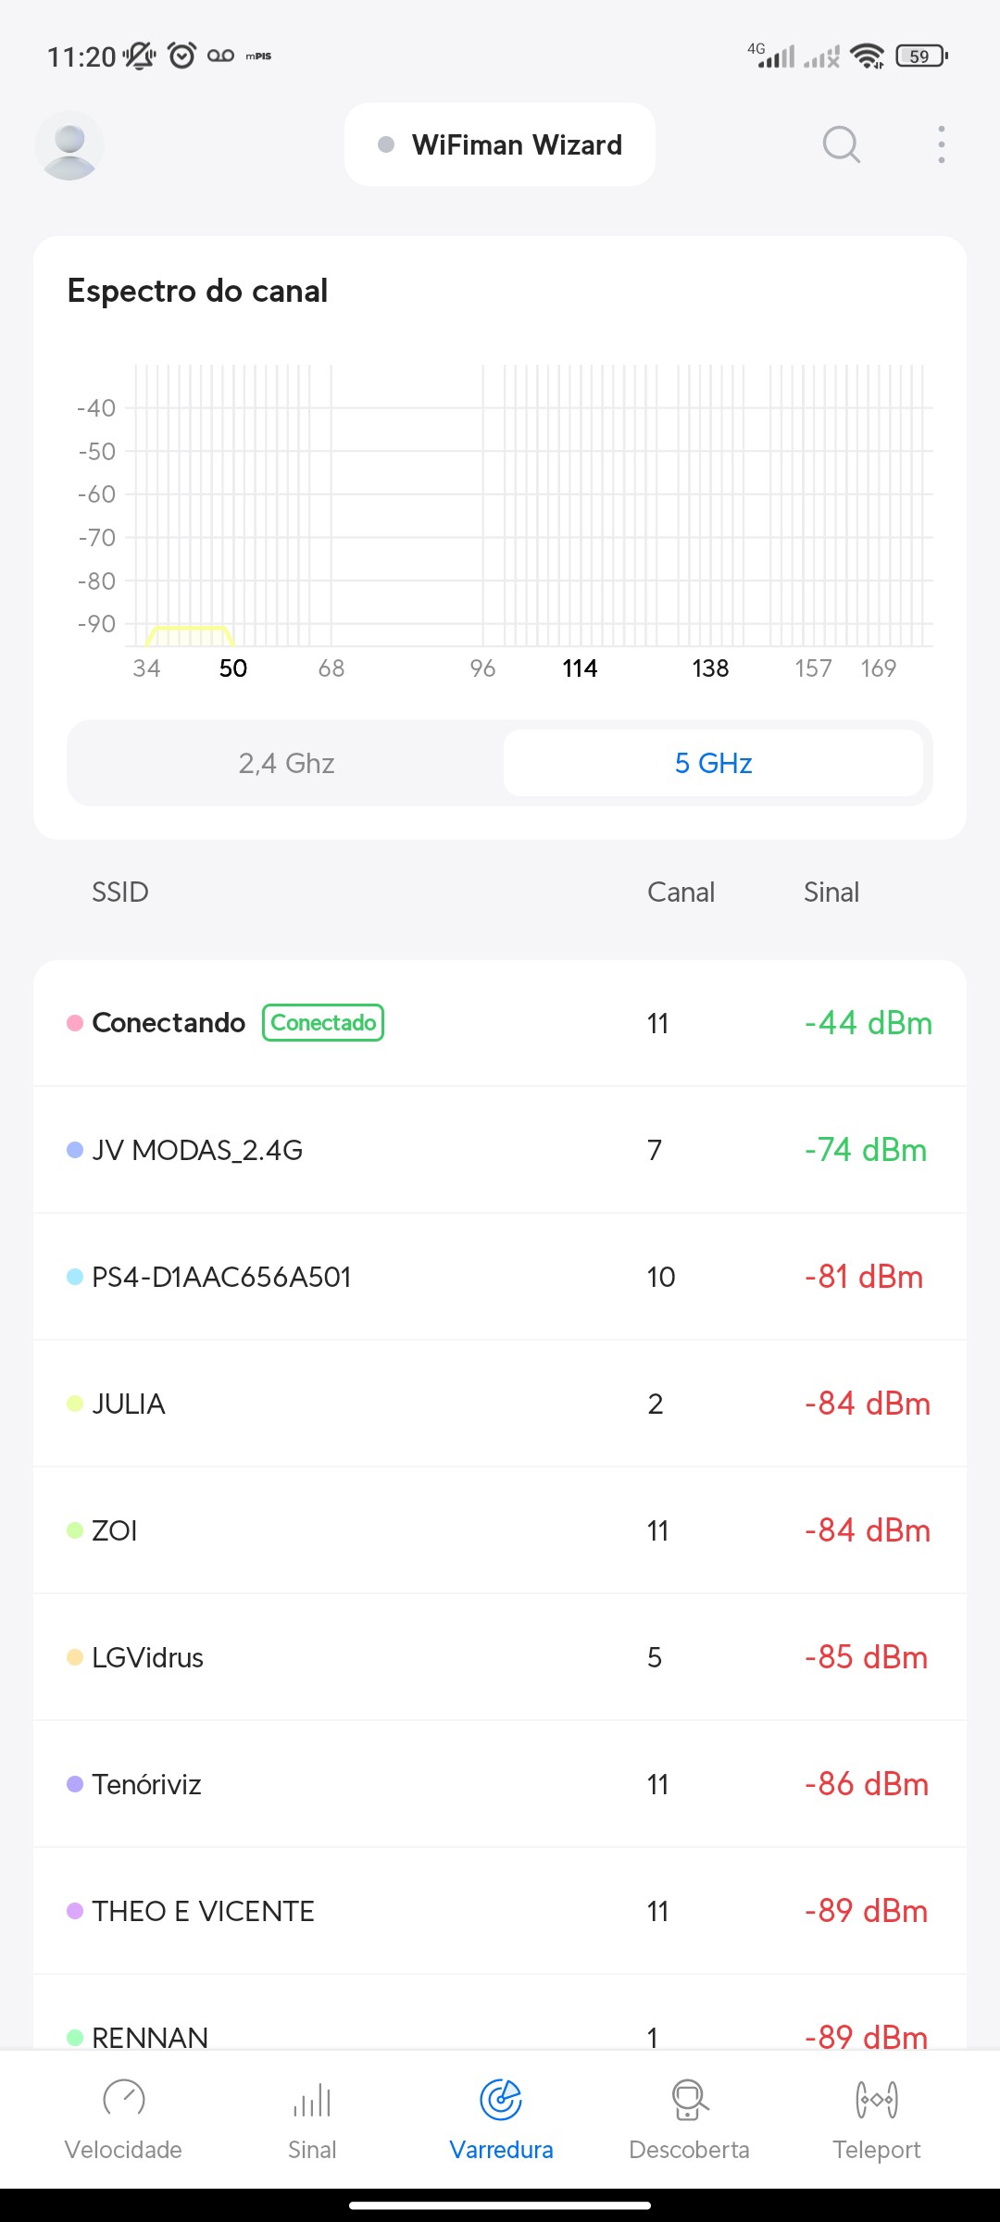The width and height of the screenshot is (1000, 2222).
Task: Select the 5 GHz band option
Action: coord(713,763)
